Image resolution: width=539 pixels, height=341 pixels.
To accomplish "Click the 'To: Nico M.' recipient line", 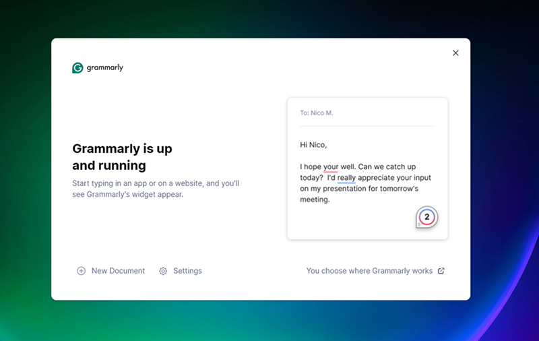I will click(x=317, y=113).
